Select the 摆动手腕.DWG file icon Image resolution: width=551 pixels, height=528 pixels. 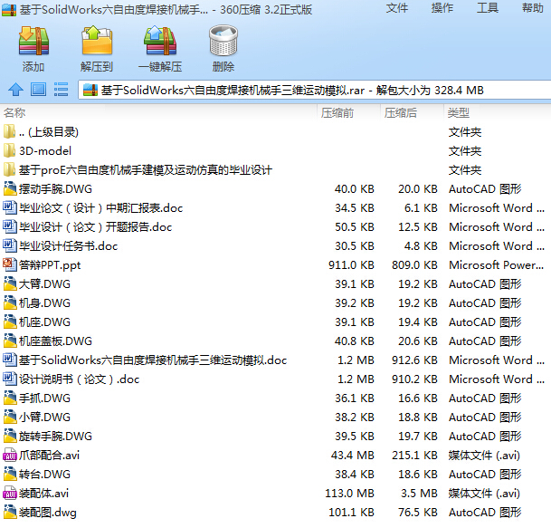(x=10, y=188)
